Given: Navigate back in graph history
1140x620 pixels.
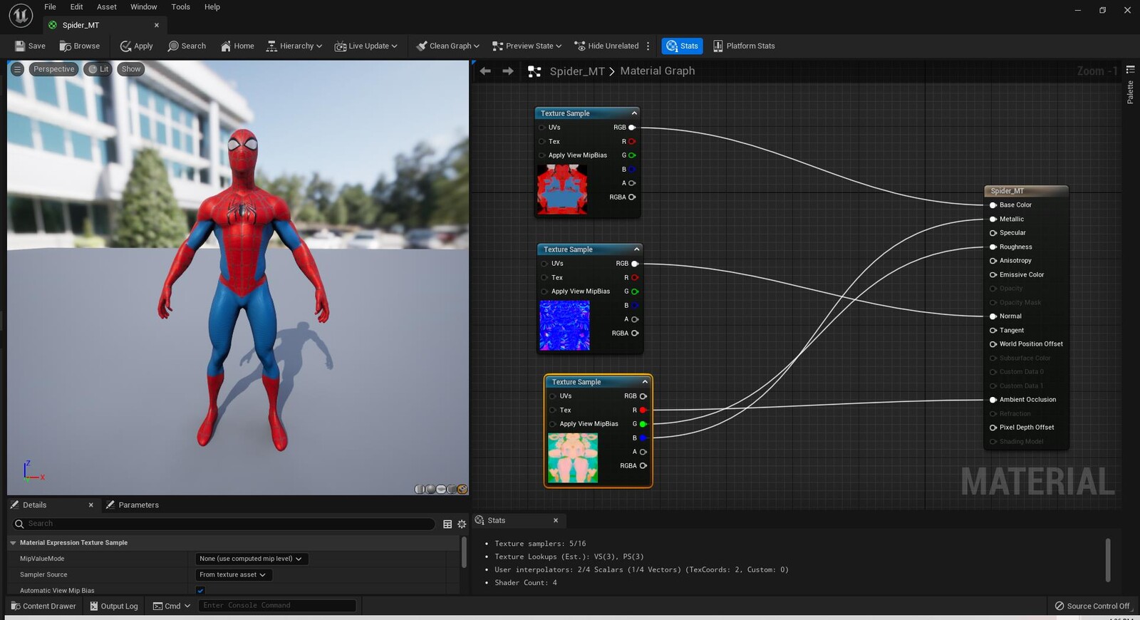Looking at the screenshot, I should 485,71.
